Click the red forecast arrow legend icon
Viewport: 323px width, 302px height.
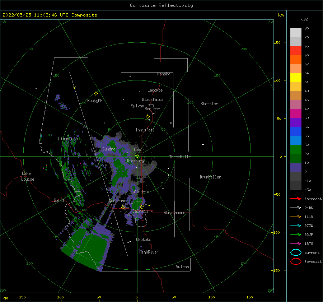click(x=296, y=199)
